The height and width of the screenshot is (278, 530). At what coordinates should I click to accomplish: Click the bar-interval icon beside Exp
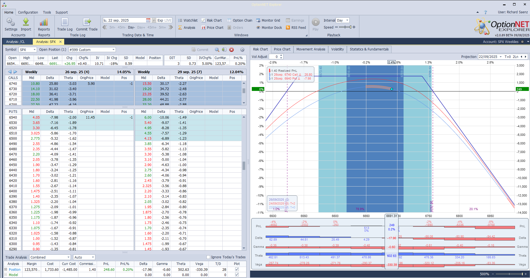(x=154, y=20)
